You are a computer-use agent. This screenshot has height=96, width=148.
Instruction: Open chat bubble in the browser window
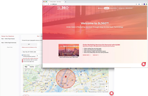pyautogui.click(x=144, y=64)
